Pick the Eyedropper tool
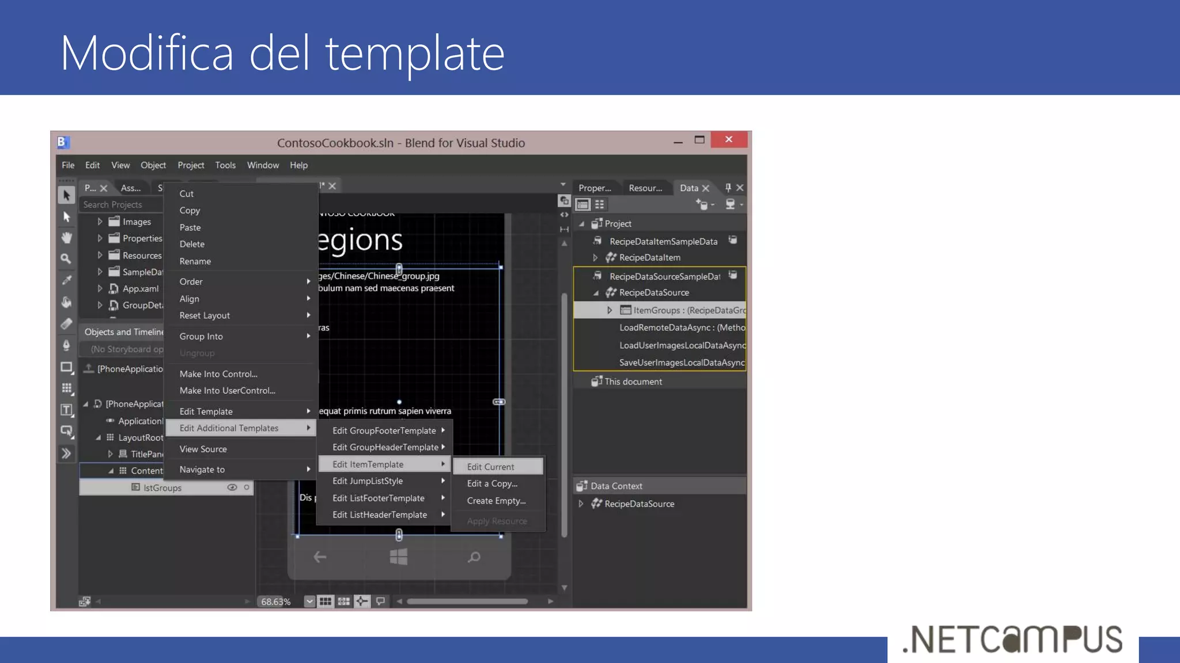 pyautogui.click(x=67, y=280)
